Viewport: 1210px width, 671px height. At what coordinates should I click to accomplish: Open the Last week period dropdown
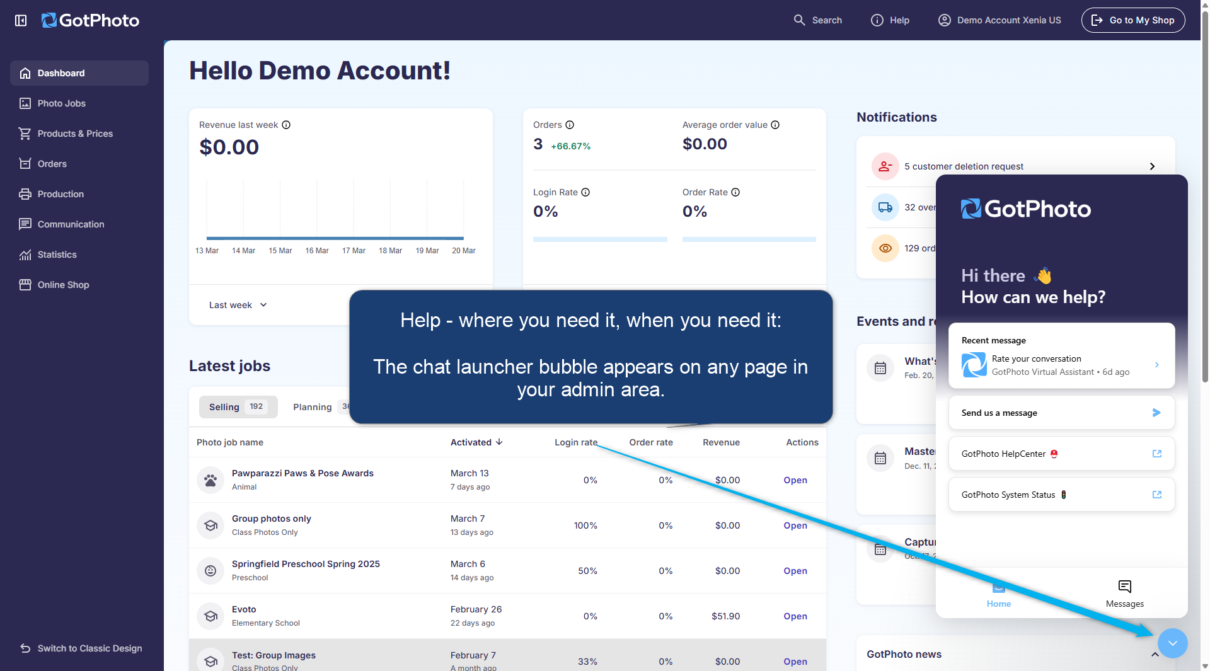click(x=238, y=305)
